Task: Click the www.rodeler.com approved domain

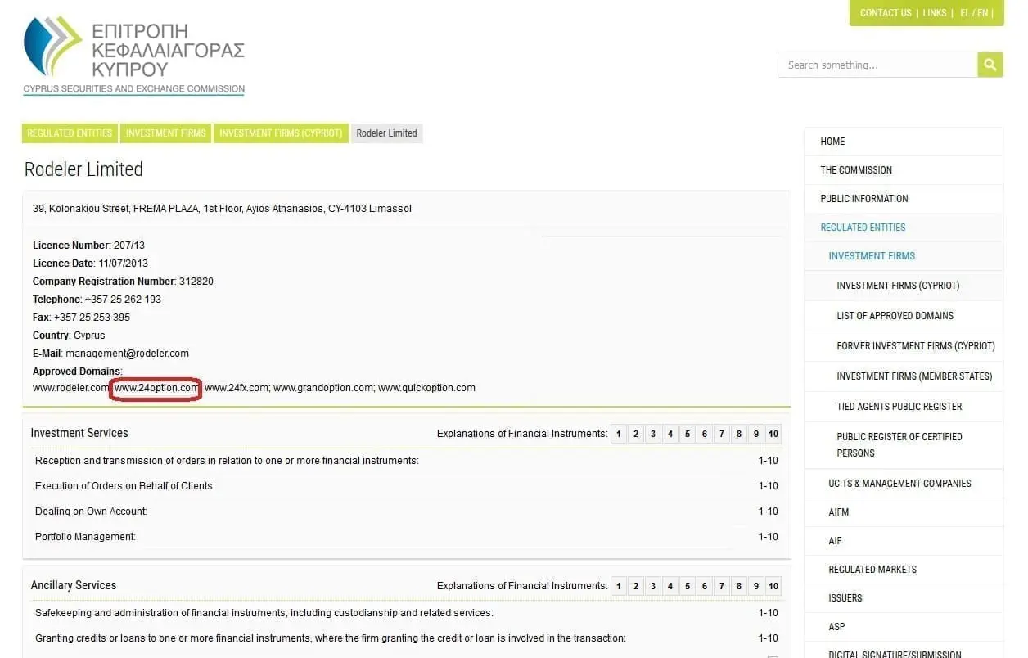Action: (x=70, y=388)
